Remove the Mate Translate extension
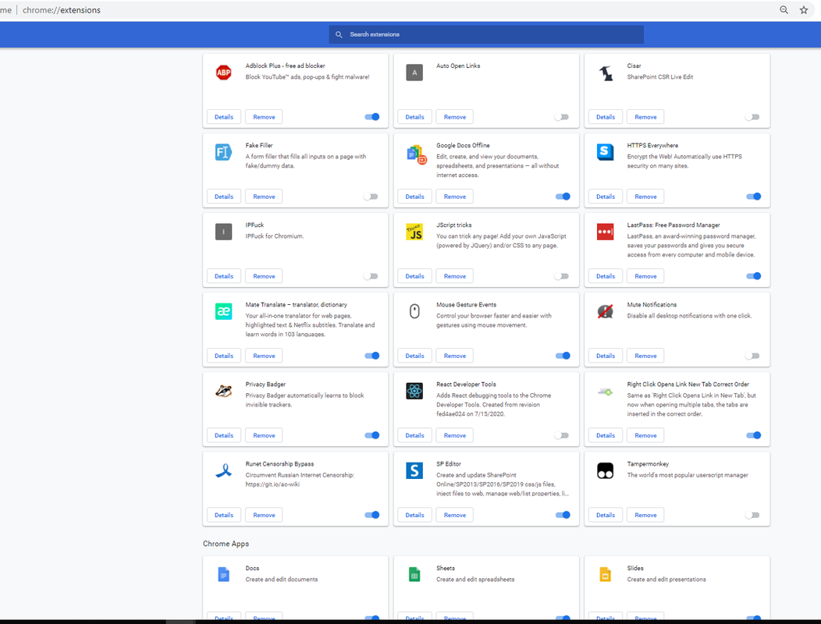This screenshot has height=624, width=821. click(264, 356)
